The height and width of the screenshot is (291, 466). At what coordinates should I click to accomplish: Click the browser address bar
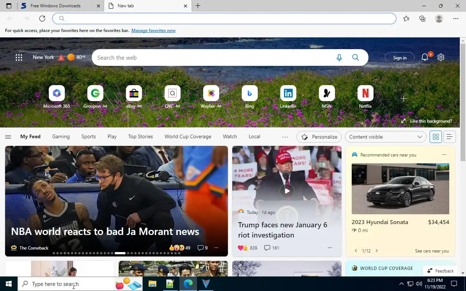coord(224,19)
